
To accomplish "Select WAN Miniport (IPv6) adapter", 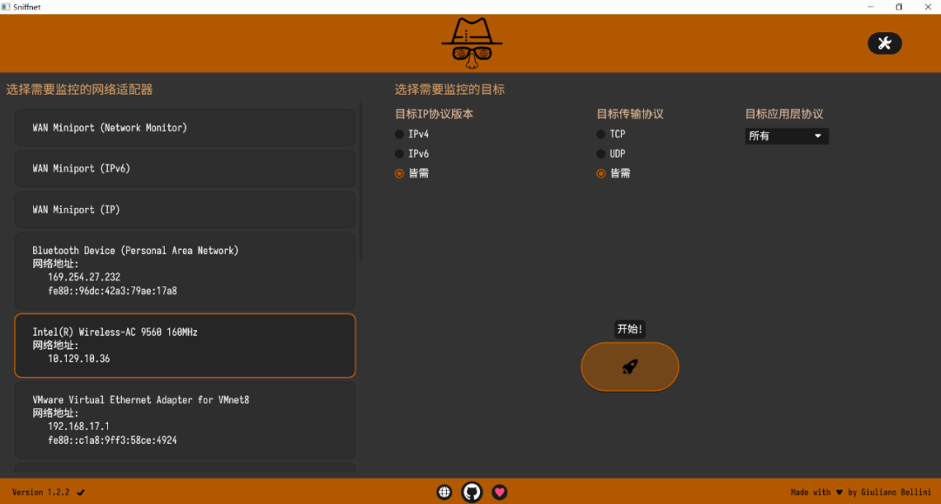I will coord(185,169).
